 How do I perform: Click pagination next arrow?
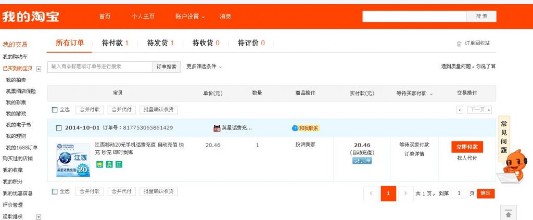[x=405, y=193]
